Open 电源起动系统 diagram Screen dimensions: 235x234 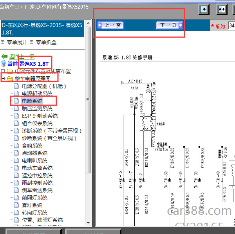[37, 94]
